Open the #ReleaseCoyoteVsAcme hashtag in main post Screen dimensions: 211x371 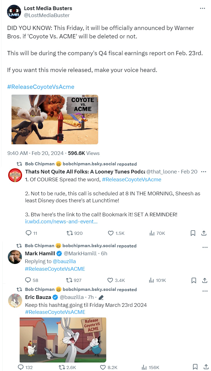click(41, 87)
